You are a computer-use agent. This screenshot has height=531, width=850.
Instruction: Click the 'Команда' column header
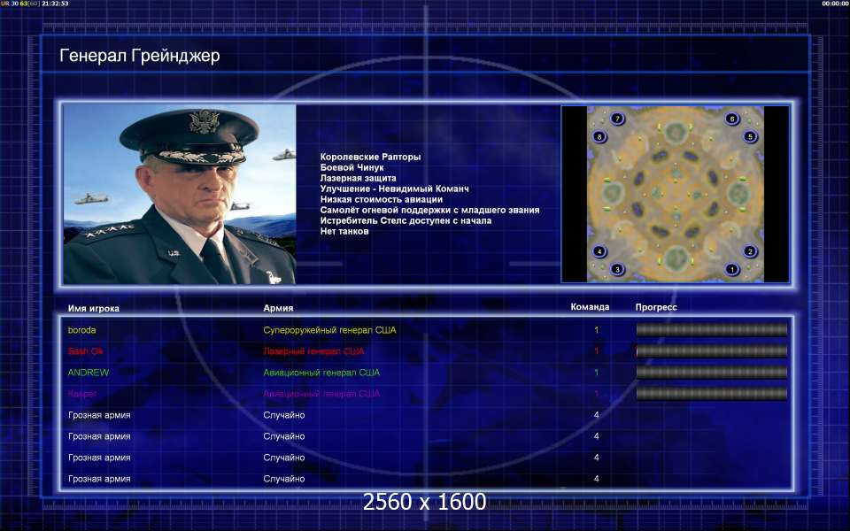pyautogui.click(x=590, y=307)
